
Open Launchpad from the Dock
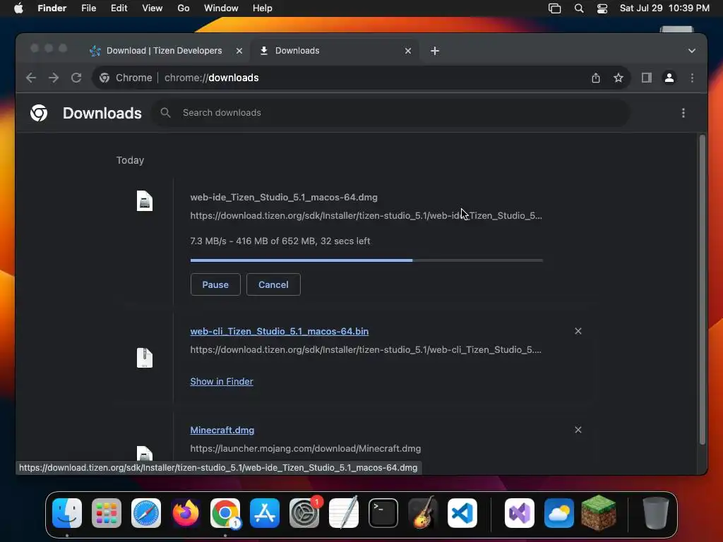tap(107, 512)
